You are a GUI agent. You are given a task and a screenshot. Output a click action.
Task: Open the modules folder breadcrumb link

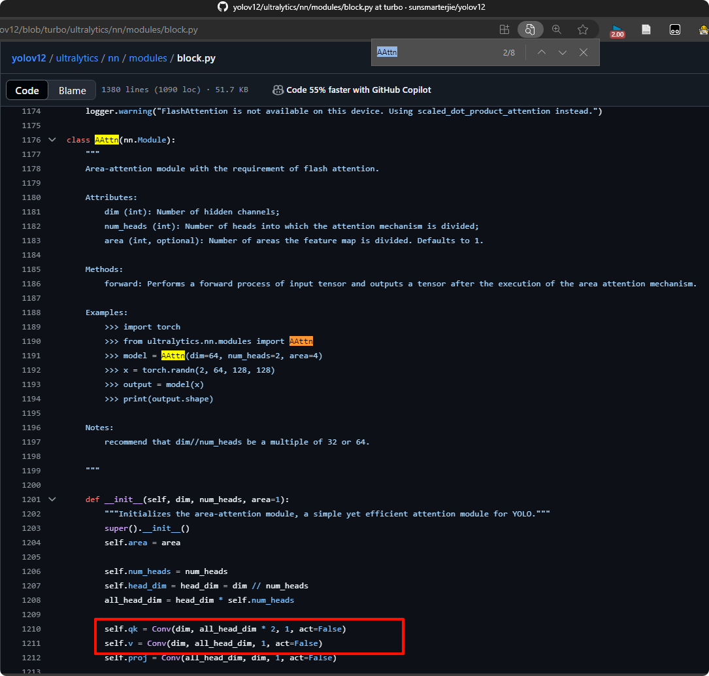click(148, 58)
